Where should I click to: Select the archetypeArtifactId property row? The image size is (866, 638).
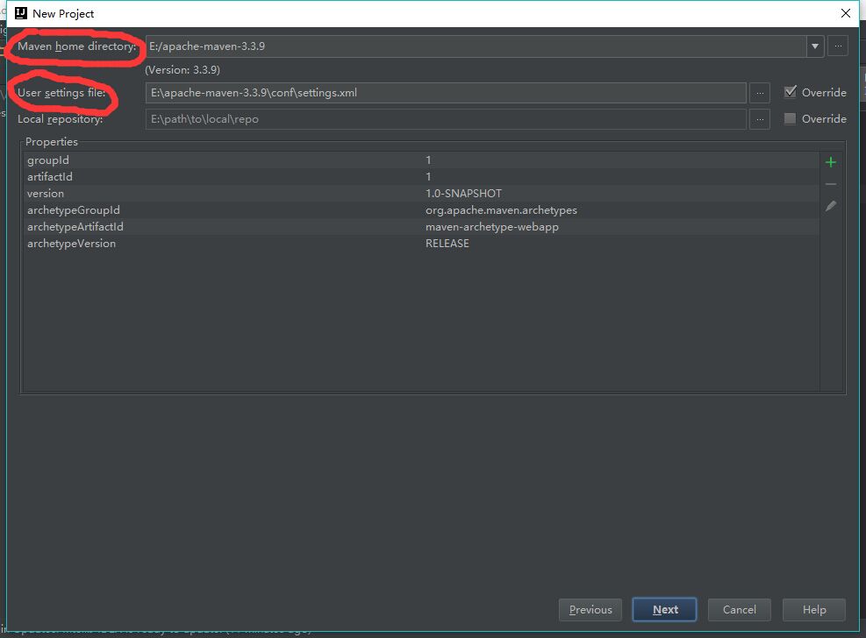(421, 227)
